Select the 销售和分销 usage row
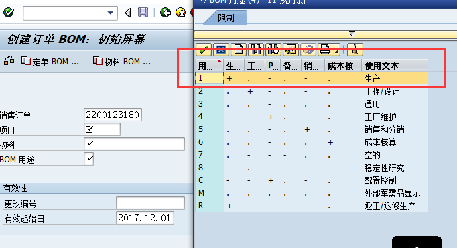Viewport: 457px width, 248px height. (312, 129)
